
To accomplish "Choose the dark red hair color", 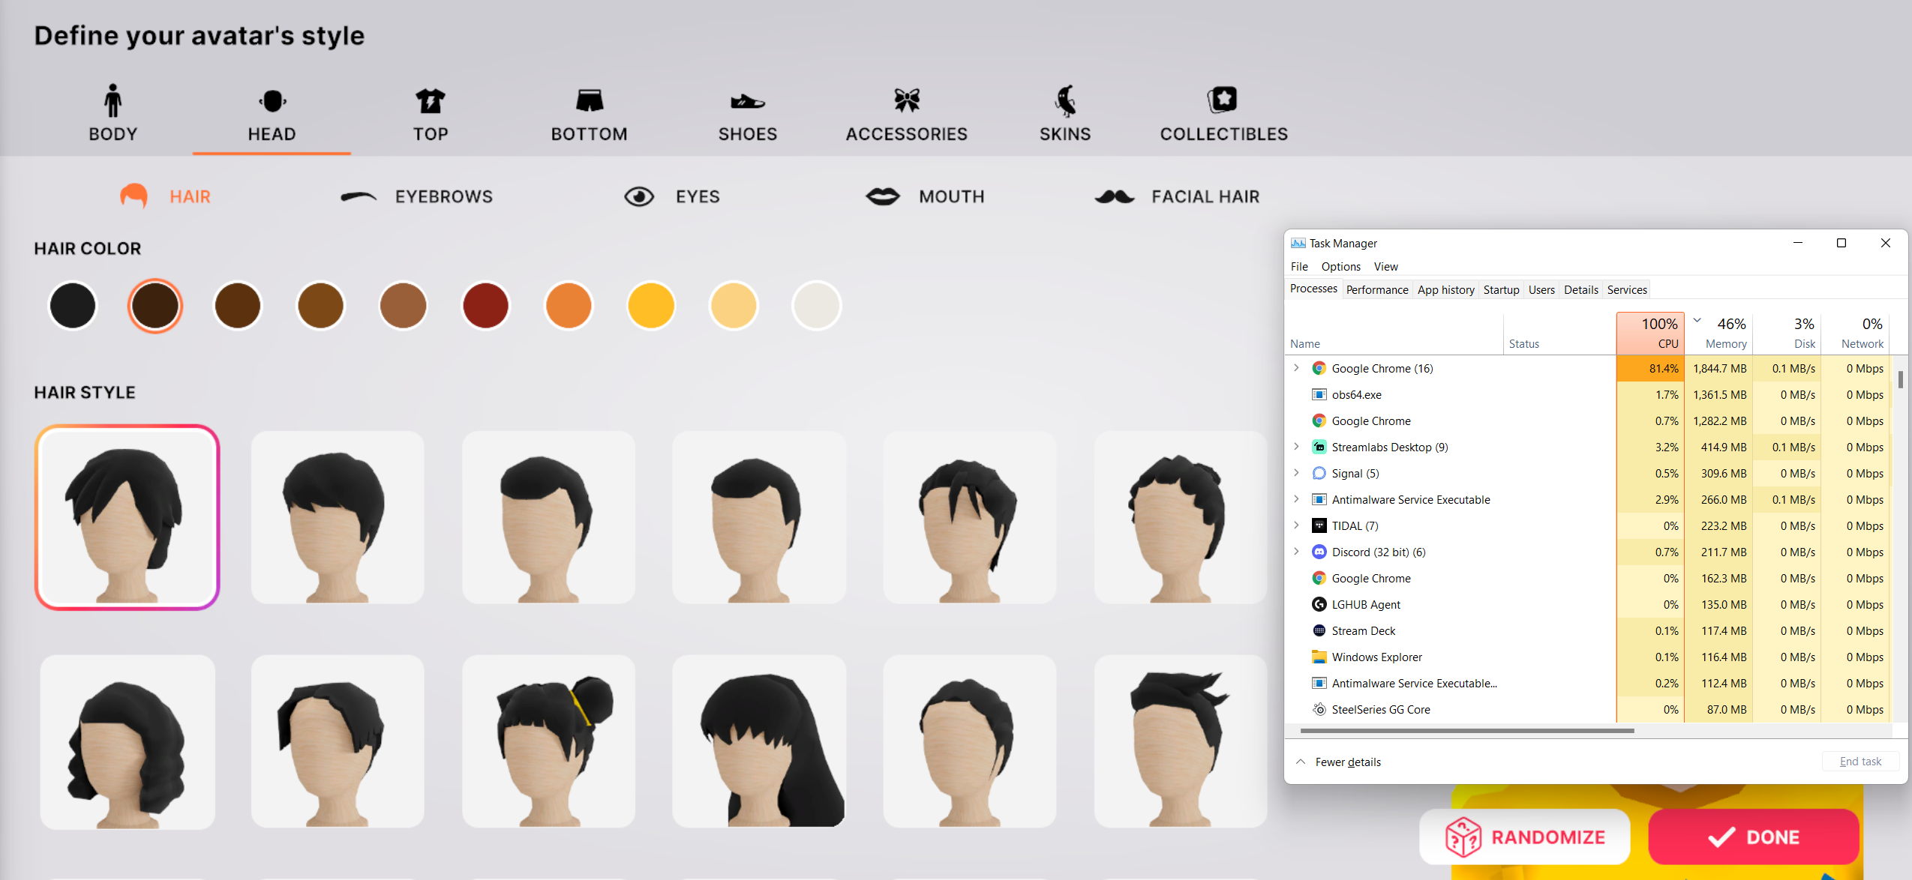I will [485, 306].
